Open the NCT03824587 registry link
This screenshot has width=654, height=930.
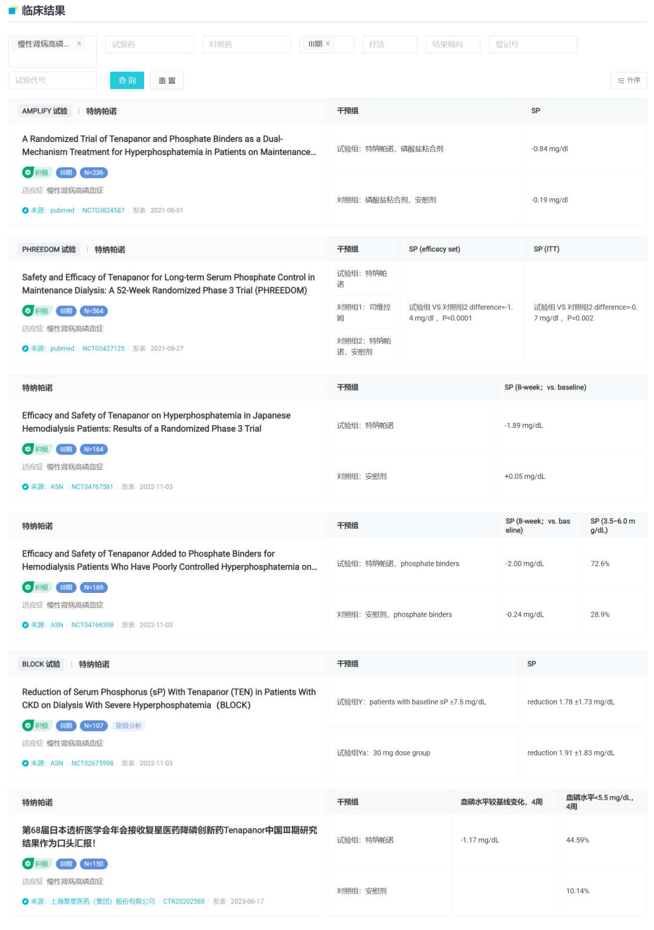(x=104, y=210)
